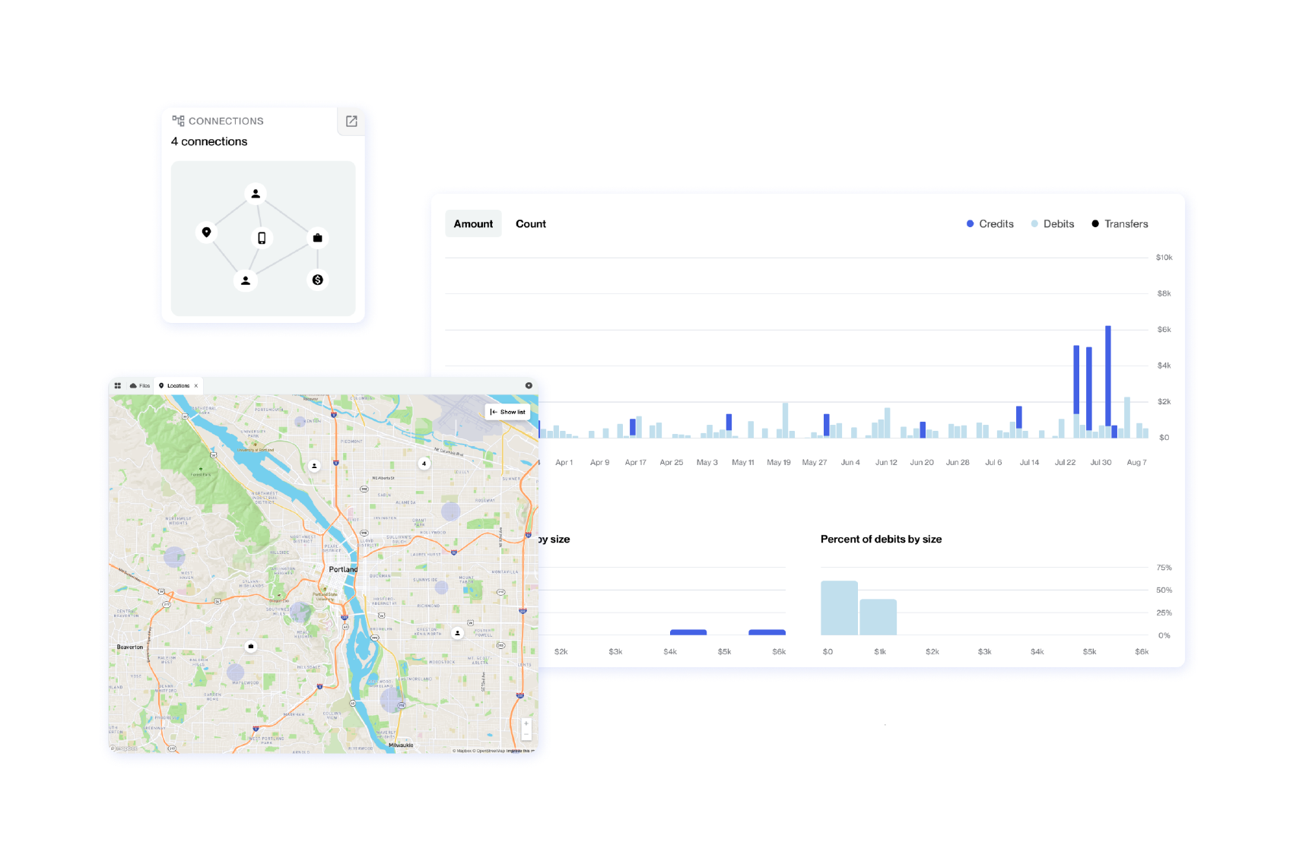
Task: Select the top person node in the connections graph
Action: [x=256, y=194]
